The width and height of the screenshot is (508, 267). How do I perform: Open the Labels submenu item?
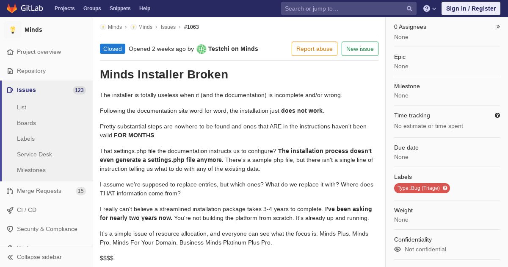[26, 139]
